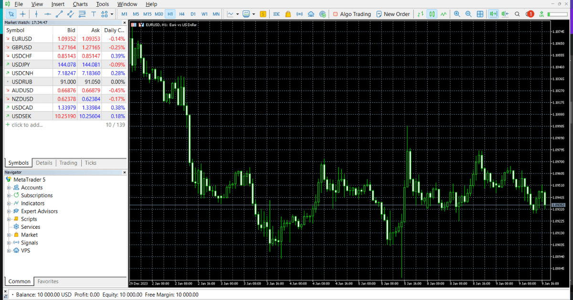Open notifications with the red badge icon
573x300 pixels.
(x=530, y=14)
